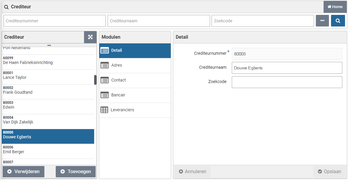Click the Leveranciers table icon
The image size is (348, 180).
tap(104, 110)
